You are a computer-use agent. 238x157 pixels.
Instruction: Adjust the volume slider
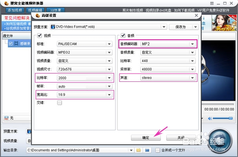tap(223, 118)
